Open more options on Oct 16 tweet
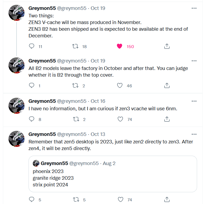This screenshot has height=204, width=212. pos(194,101)
